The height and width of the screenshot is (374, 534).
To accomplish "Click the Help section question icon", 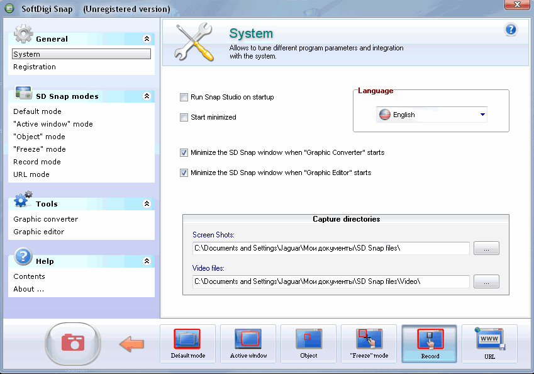I will pyautogui.click(x=23, y=256).
